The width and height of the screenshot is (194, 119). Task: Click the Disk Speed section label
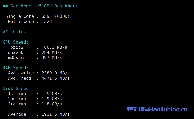point(17,88)
